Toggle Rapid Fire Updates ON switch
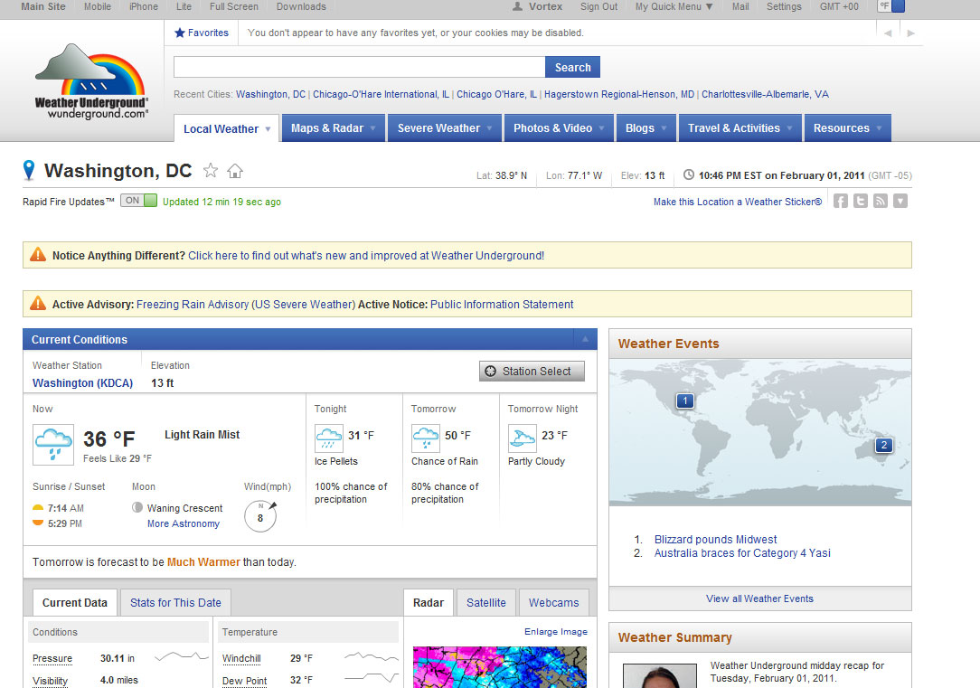This screenshot has width=980, height=688. [x=138, y=201]
